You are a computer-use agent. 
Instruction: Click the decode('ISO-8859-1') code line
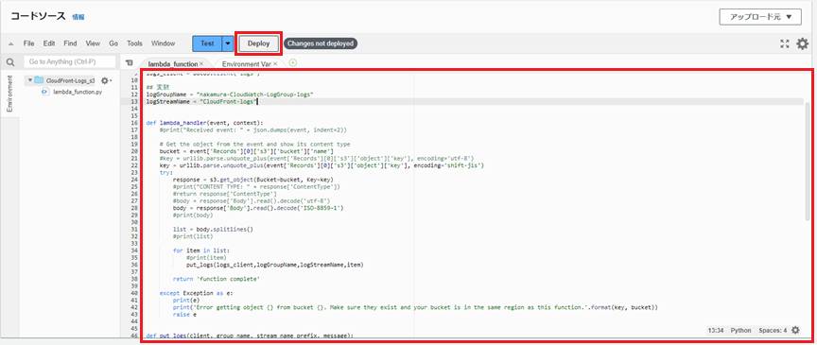[258, 207]
